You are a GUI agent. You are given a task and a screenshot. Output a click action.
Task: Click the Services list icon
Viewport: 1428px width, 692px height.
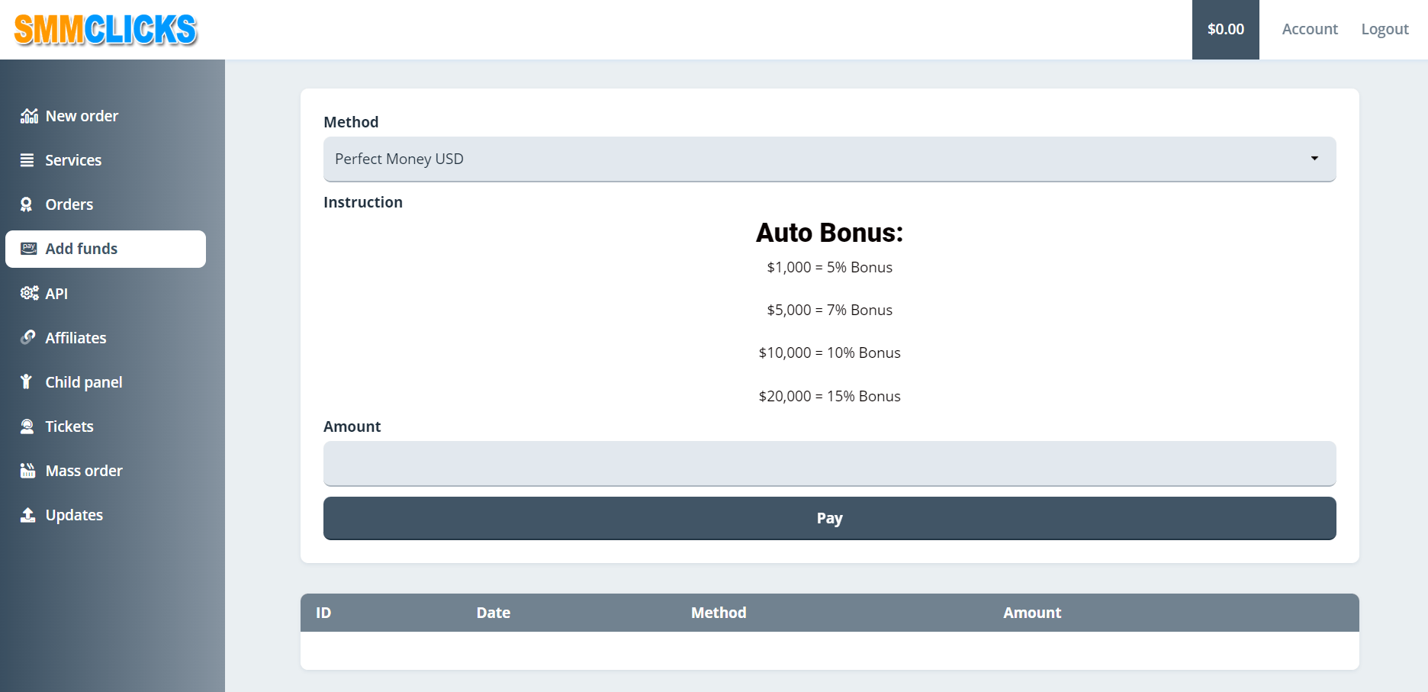27,160
